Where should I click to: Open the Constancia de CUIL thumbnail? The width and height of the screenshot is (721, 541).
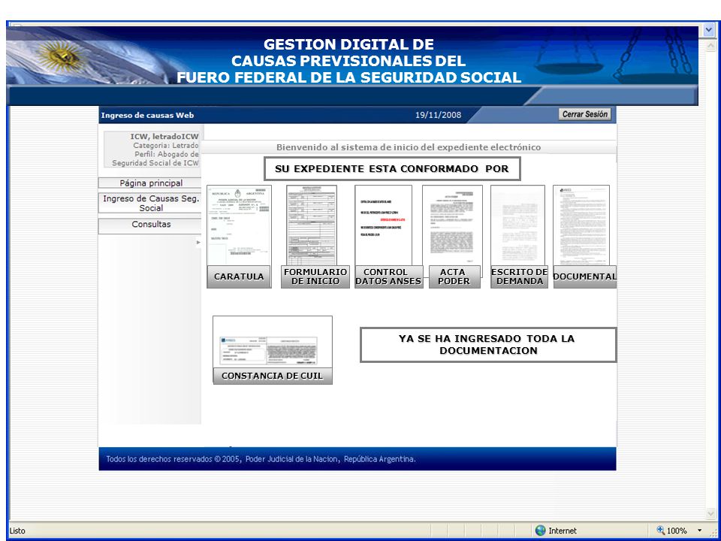click(272, 342)
